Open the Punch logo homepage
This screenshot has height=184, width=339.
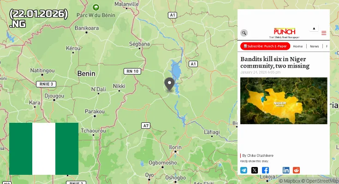[284, 33]
